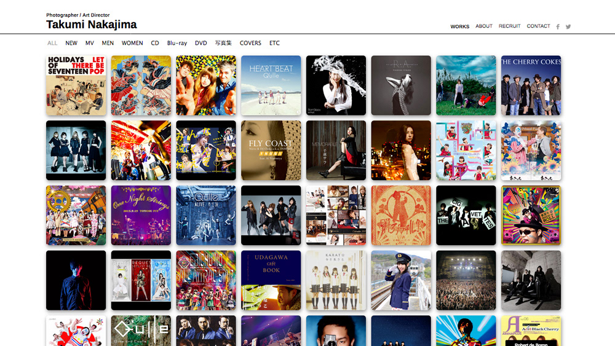Open the Twitter icon link

(568, 26)
